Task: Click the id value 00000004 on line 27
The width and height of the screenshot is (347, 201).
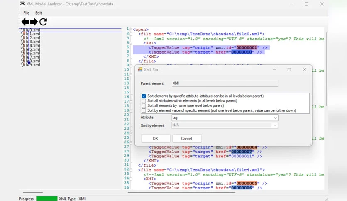Action: click(x=247, y=147)
